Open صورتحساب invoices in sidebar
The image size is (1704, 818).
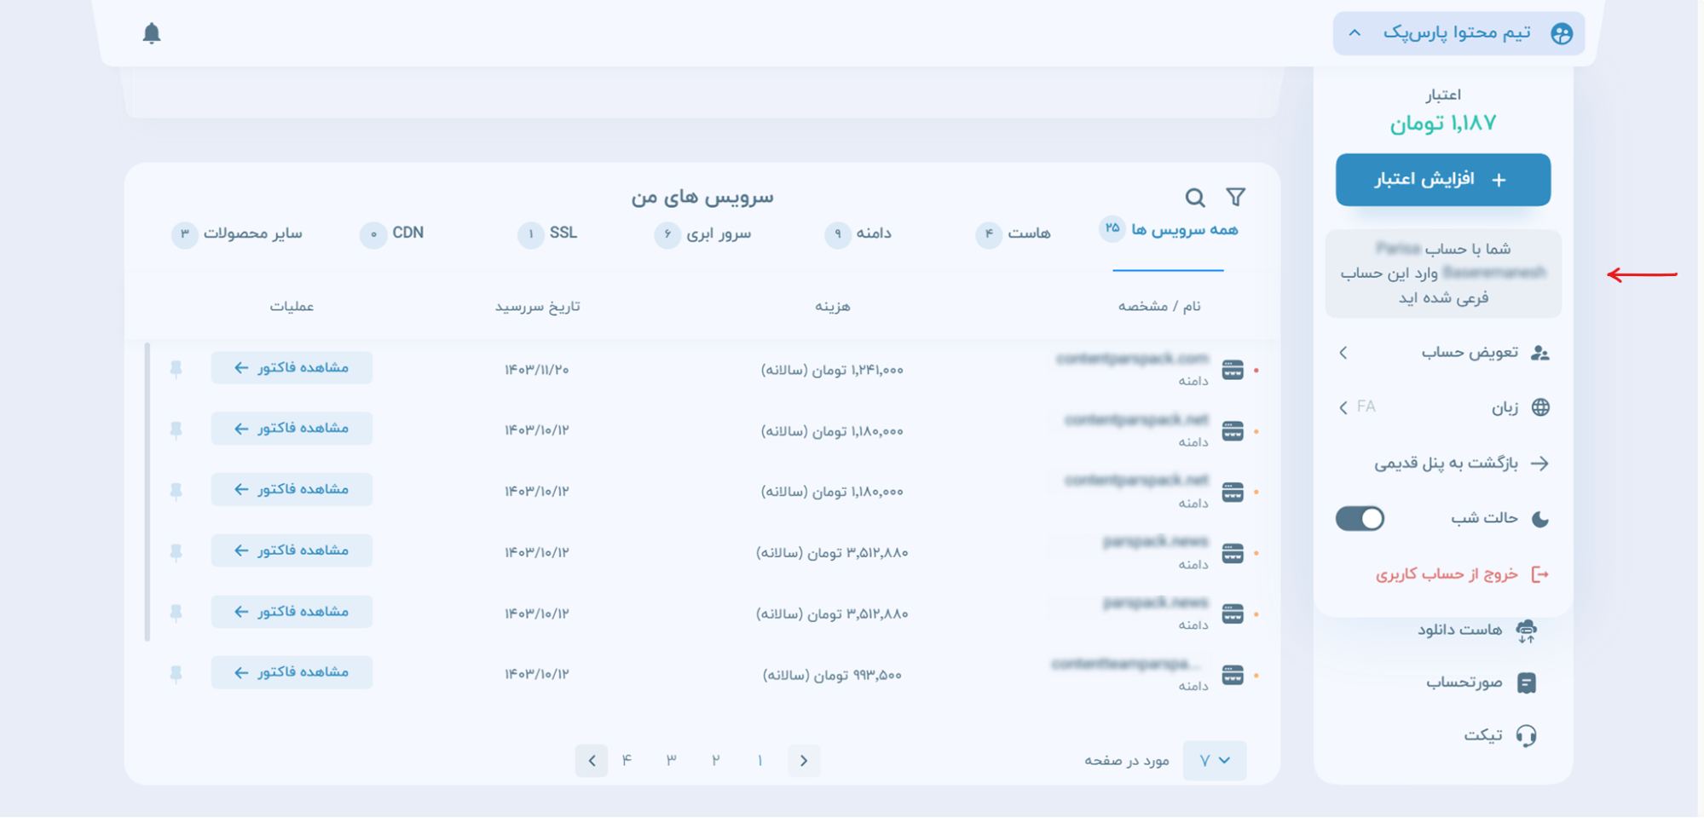click(1481, 683)
